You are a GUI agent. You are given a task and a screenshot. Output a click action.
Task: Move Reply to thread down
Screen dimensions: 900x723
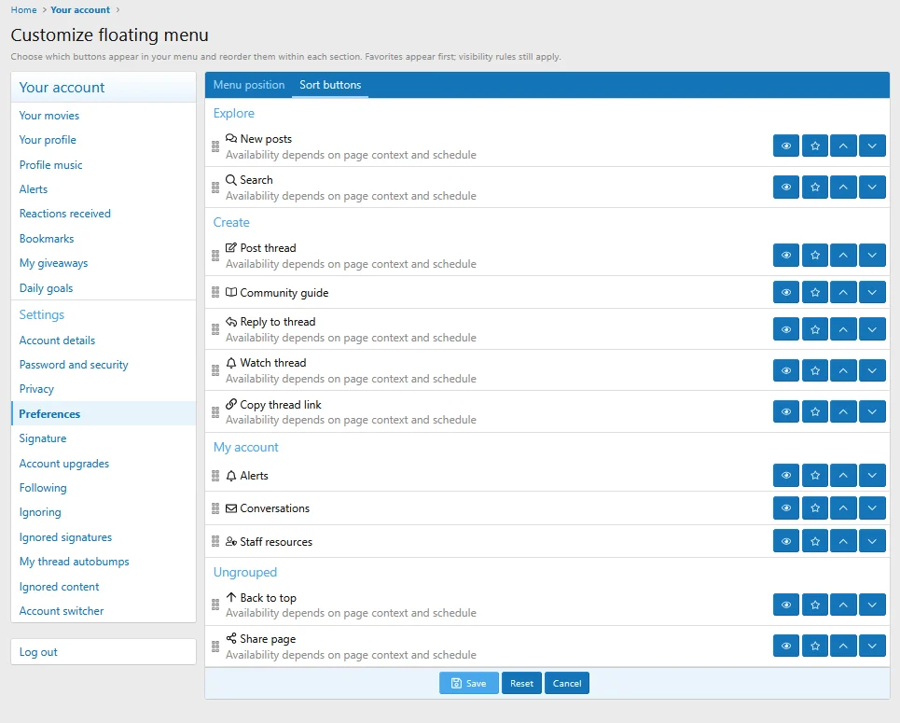[872, 329]
